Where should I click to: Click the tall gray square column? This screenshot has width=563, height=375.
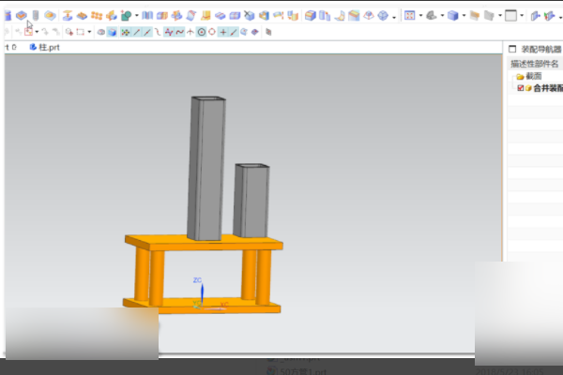(x=206, y=168)
